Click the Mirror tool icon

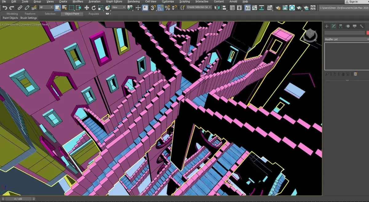(x=217, y=8)
